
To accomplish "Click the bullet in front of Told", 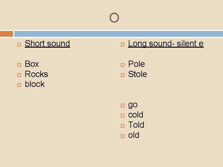I will [122, 126].
